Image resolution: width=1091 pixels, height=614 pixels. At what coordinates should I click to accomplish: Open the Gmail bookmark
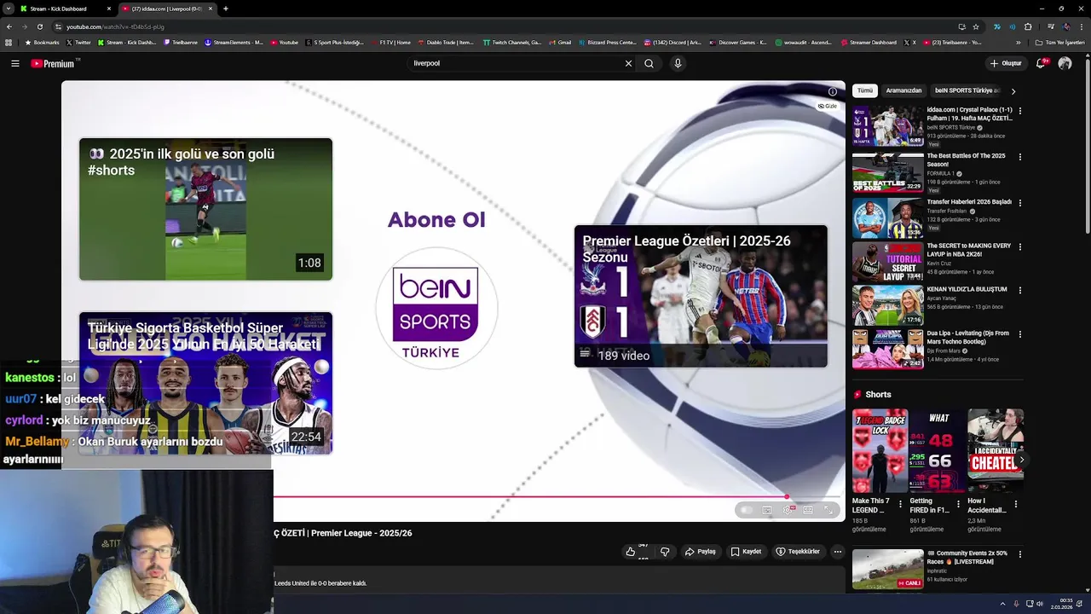tap(561, 42)
